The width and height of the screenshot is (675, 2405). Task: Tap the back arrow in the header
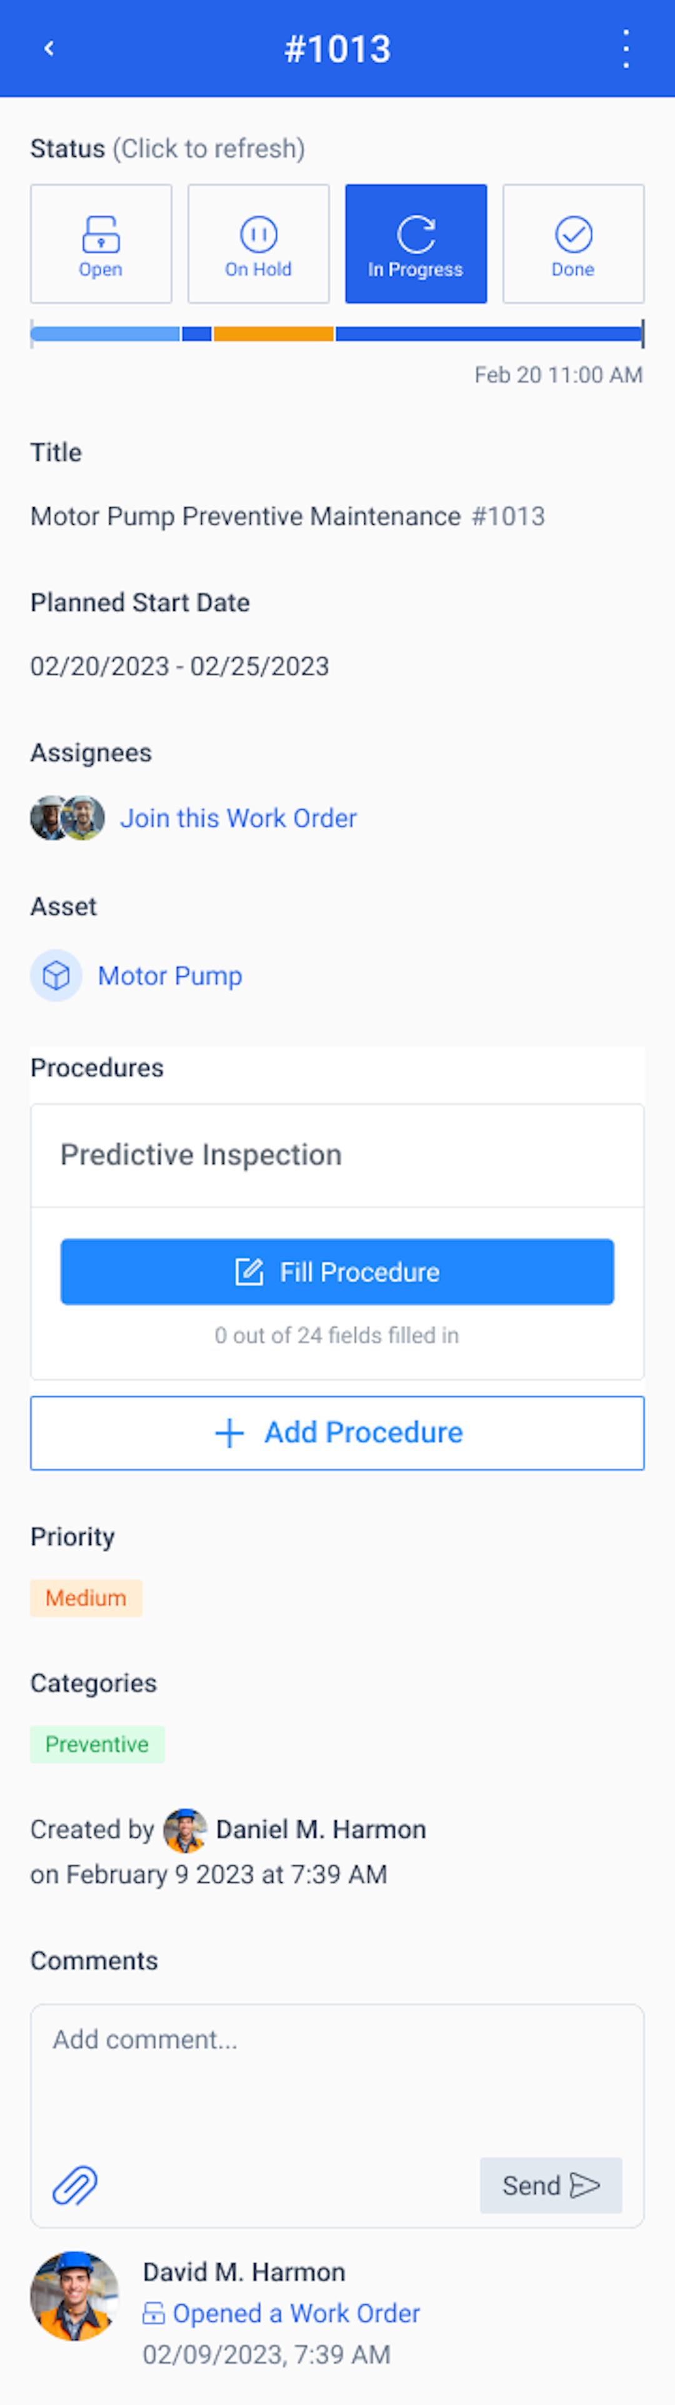click(49, 49)
